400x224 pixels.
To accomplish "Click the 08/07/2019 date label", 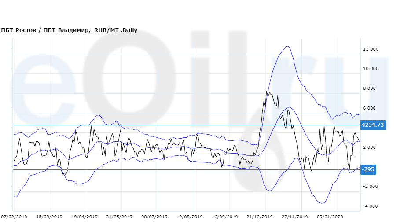I will pos(154,217).
